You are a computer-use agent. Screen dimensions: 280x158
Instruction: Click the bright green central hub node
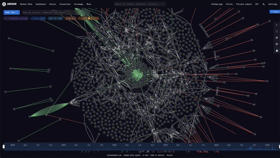click(x=137, y=75)
